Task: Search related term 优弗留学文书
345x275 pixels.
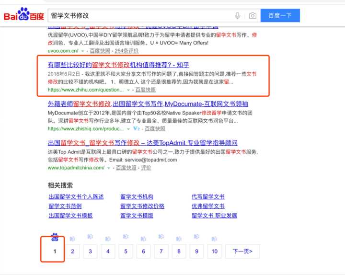Action: coord(208,206)
